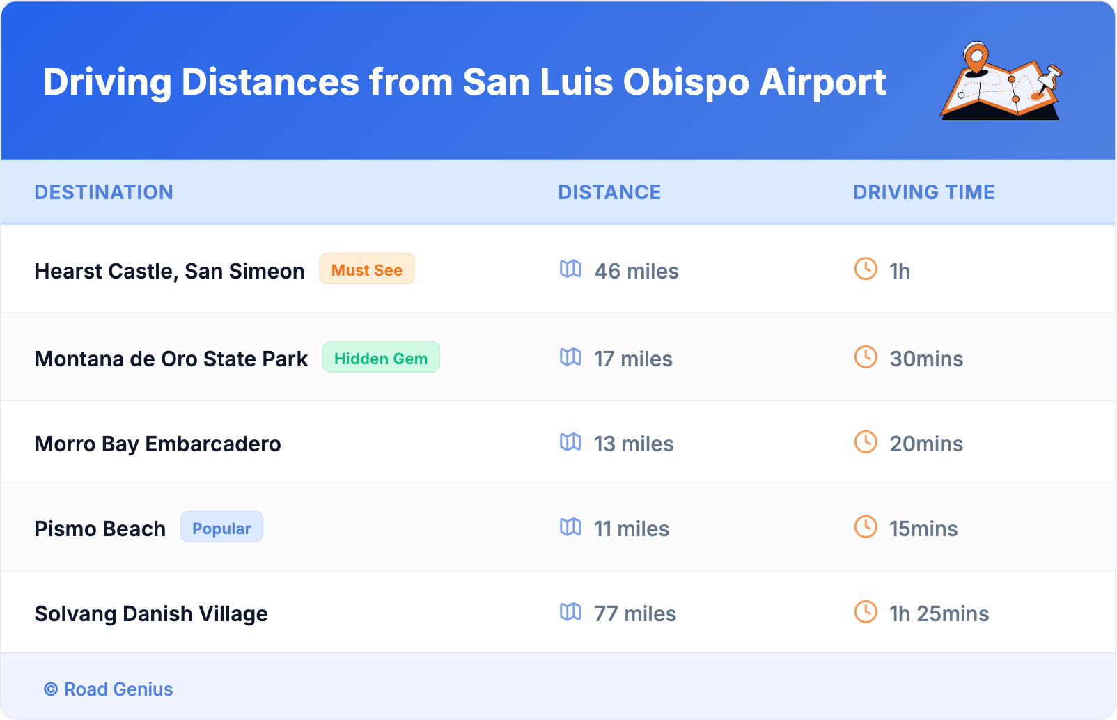
Task: Click the map illustration icon in header
Action: pyautogui.click(x=1001, y=81)
